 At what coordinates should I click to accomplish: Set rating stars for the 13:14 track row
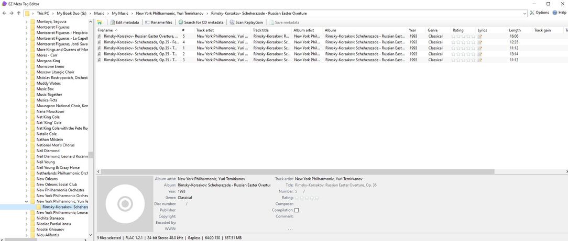[x=463, y=54]
